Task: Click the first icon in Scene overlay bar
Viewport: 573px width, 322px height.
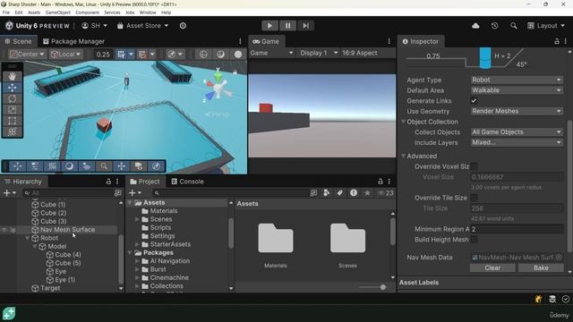Action: [x=17, y=166]
